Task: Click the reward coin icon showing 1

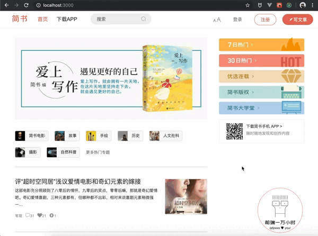Action: click(52, 215)
